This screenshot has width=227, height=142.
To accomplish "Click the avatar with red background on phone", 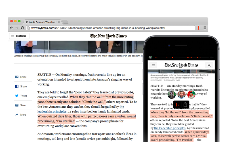I will pyautogui.click(x=191, y=95).
